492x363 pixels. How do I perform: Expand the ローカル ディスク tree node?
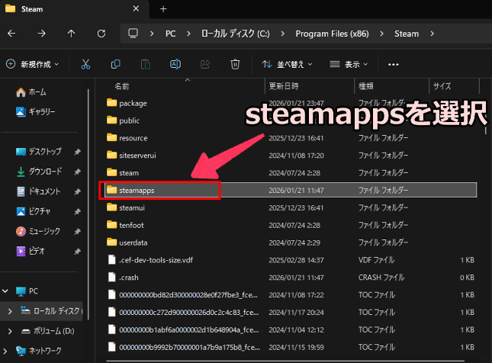click(x=9, y=311)
